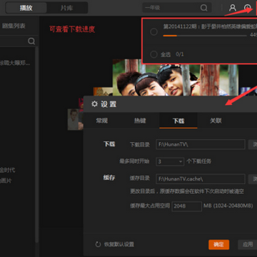Expand the max simultaneous downloads dropdown
This screenshot has height=257, width=257.
tap(170, 161)
